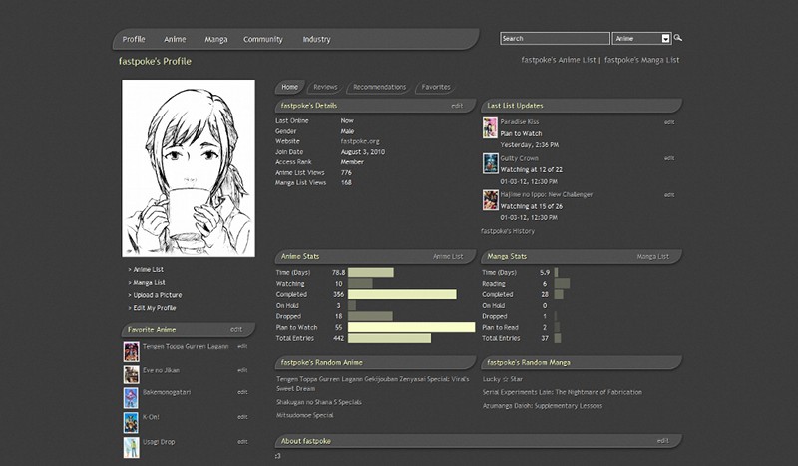This screenshot has width=798, height=466.
Task: Open Hajime no Ippo: New Challenger link
Action: point(546,194)
